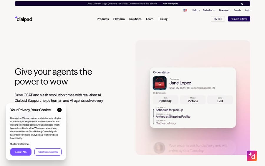The width and height of the screenshot is (265, 166).
Task: Close the privacy cookie dialog
Action: (59, 110)
